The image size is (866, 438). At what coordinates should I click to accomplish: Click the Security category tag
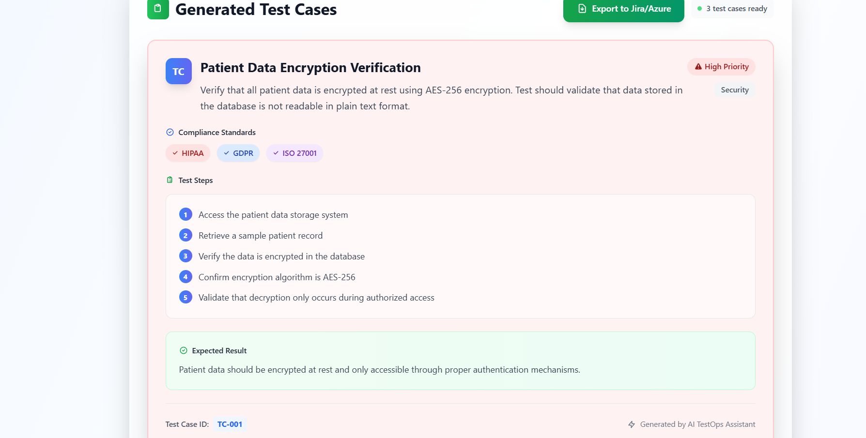pyautogui.click(x=734, y=90)
